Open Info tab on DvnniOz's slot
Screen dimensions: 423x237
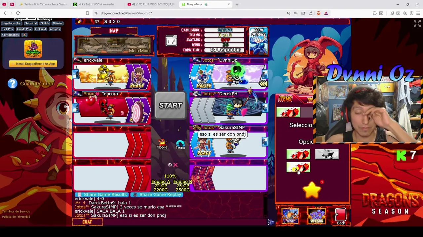click(x=265, y=74)
